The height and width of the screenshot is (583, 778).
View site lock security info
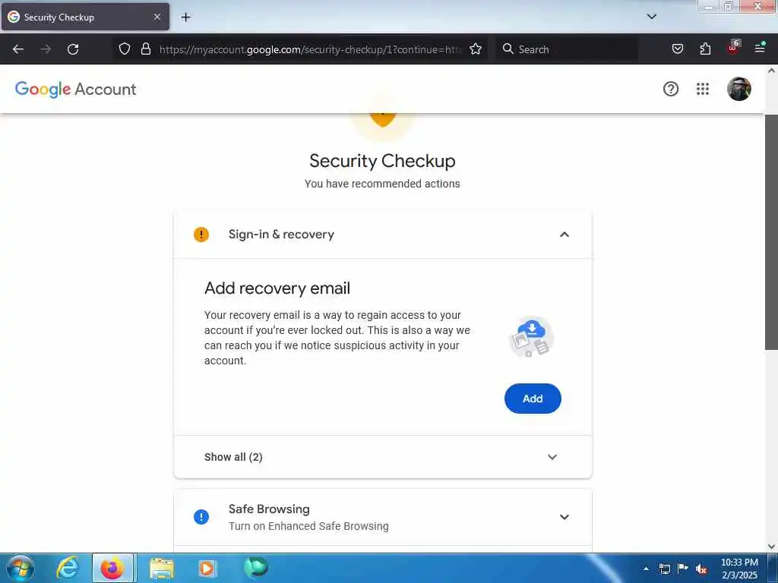tap(145, 49)
